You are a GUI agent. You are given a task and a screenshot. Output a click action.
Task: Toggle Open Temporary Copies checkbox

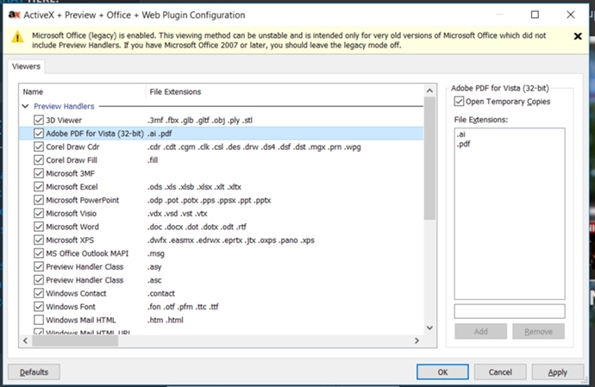point(459,102)
